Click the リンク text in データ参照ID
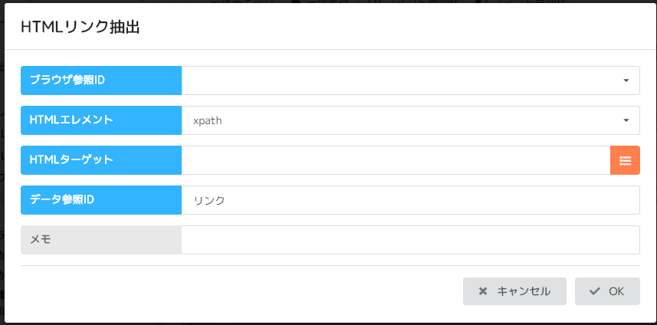657x325 pixels. point(209,200)
